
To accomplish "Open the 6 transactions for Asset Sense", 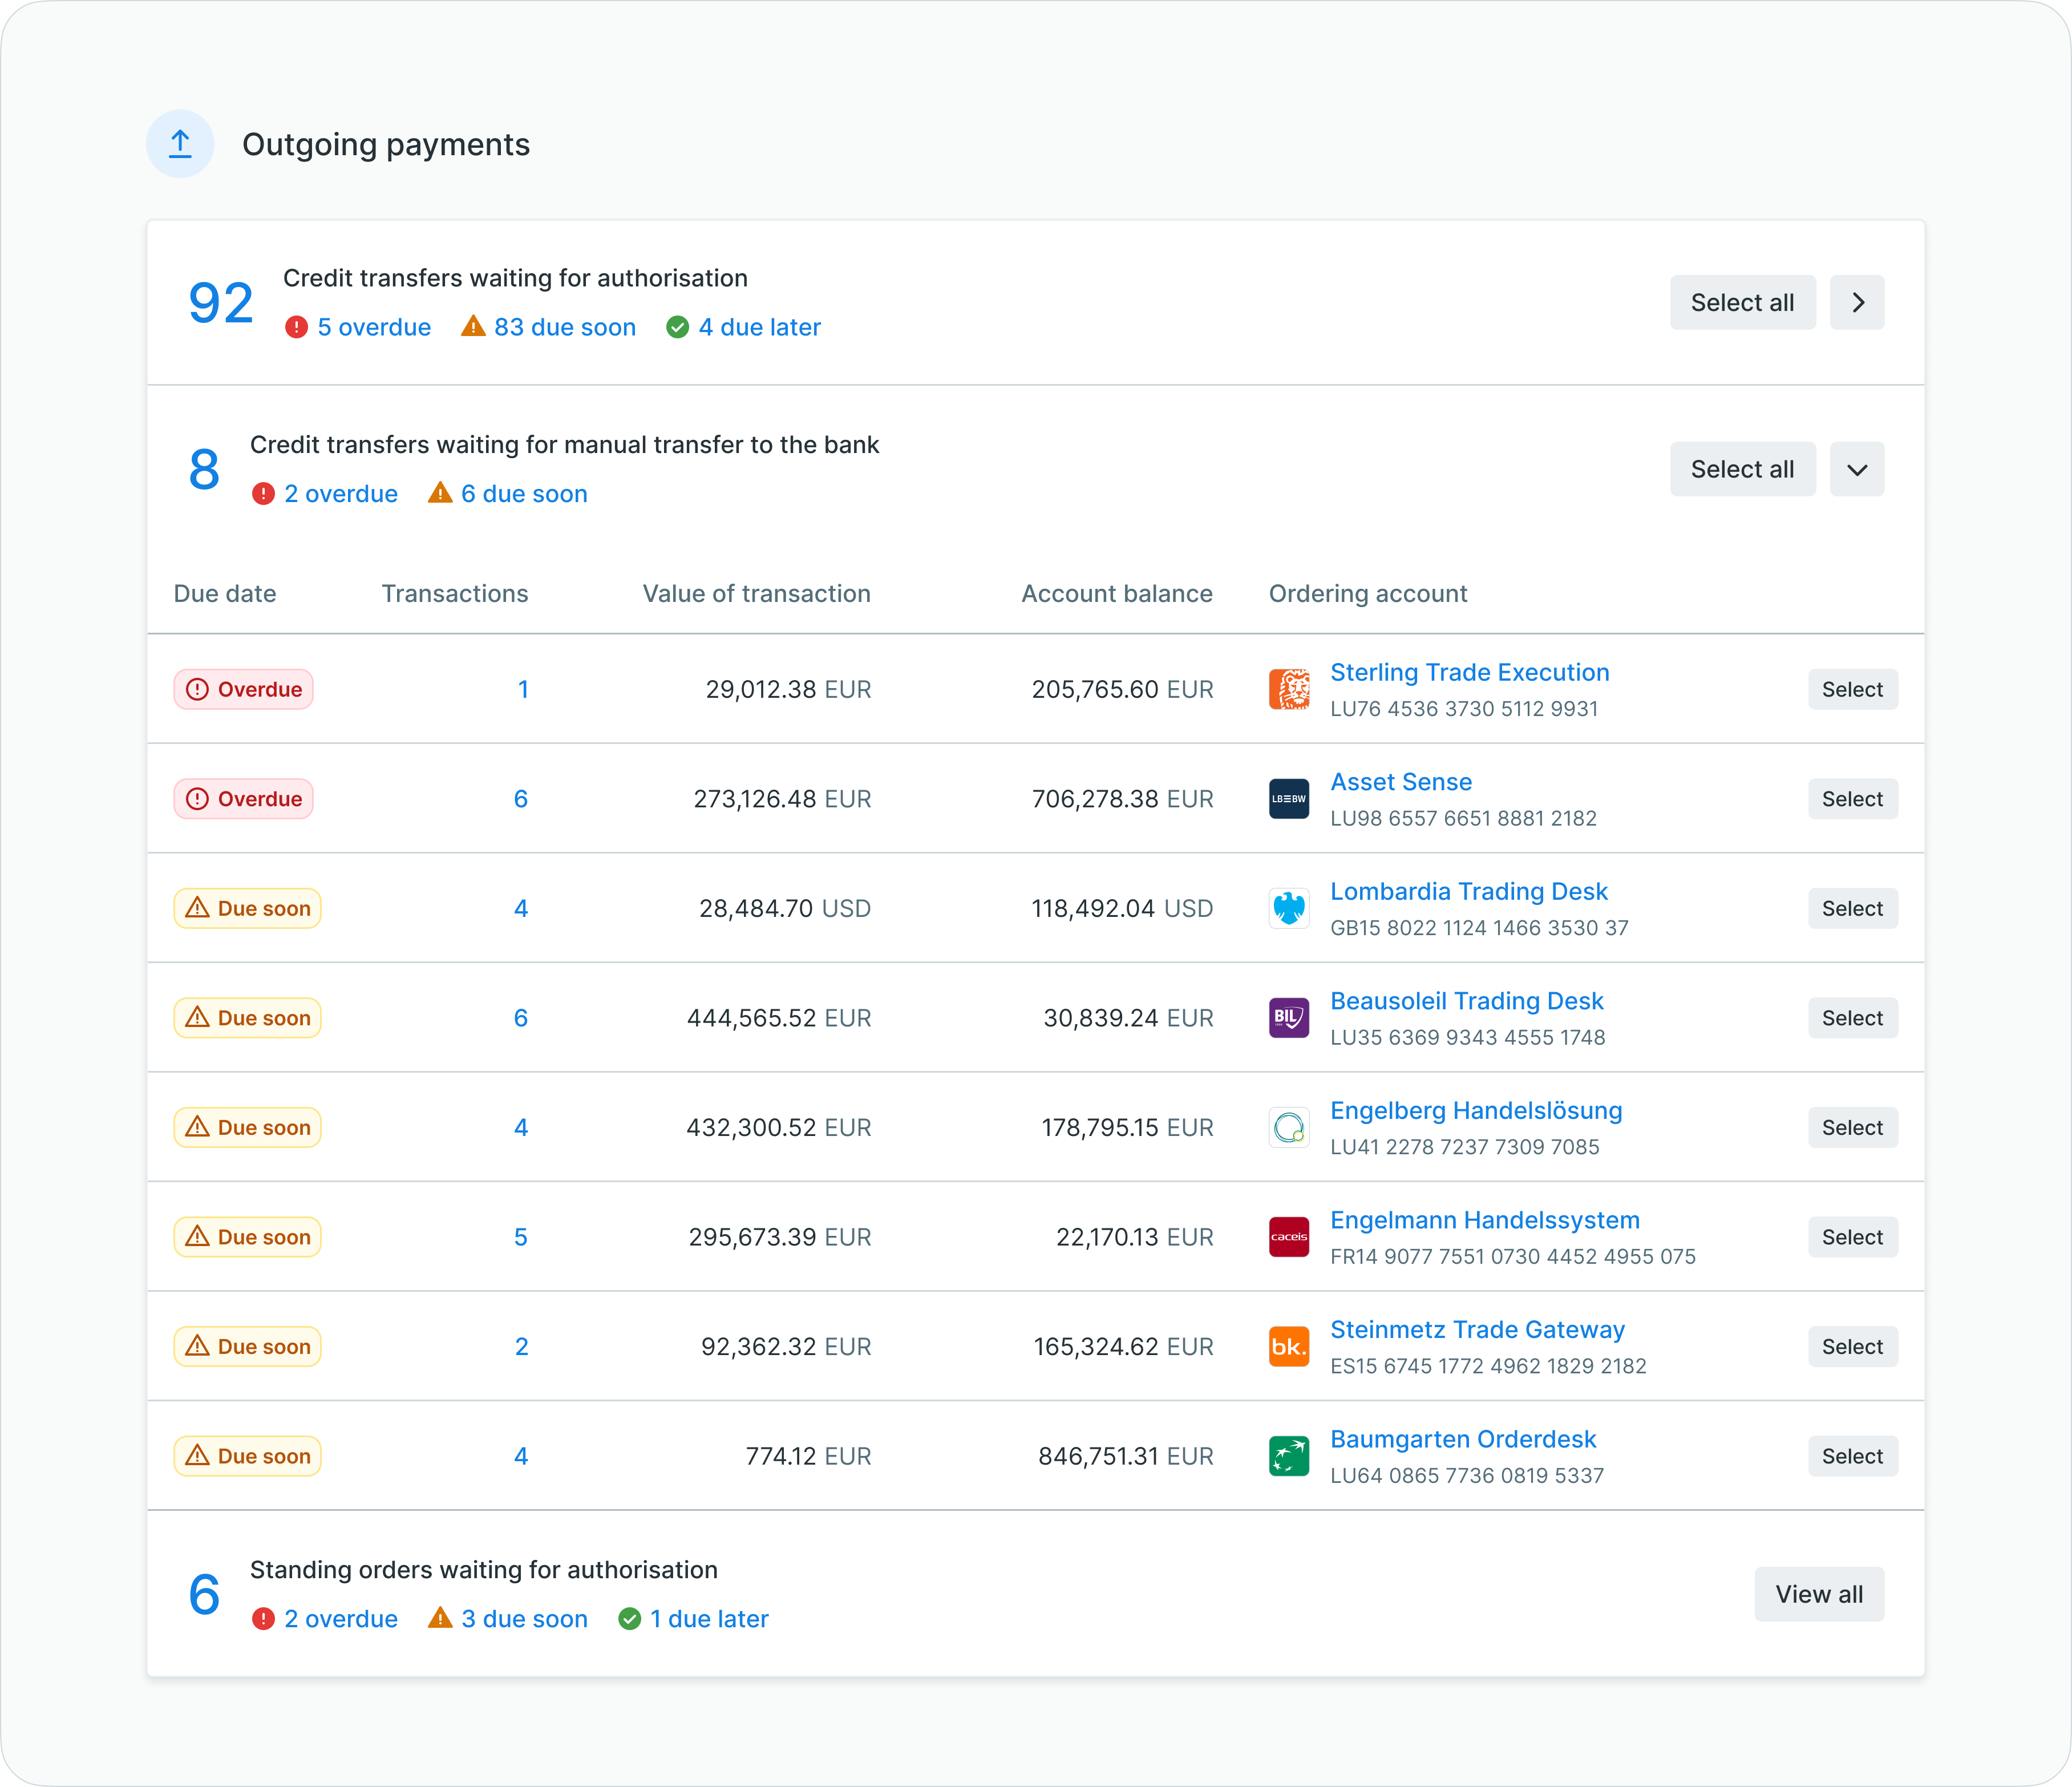I will [520, 799].
